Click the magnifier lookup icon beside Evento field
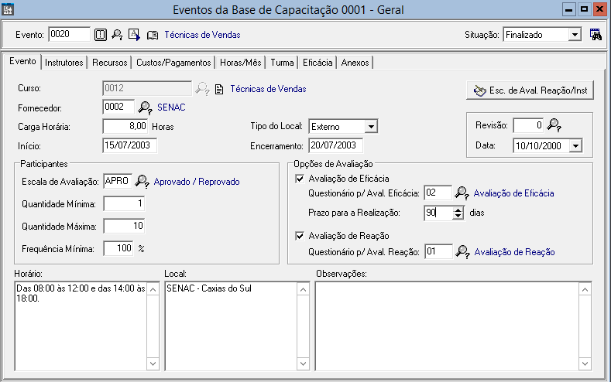Image resolution: width=611 pixels, height=382 pixels. pos(117,35)
